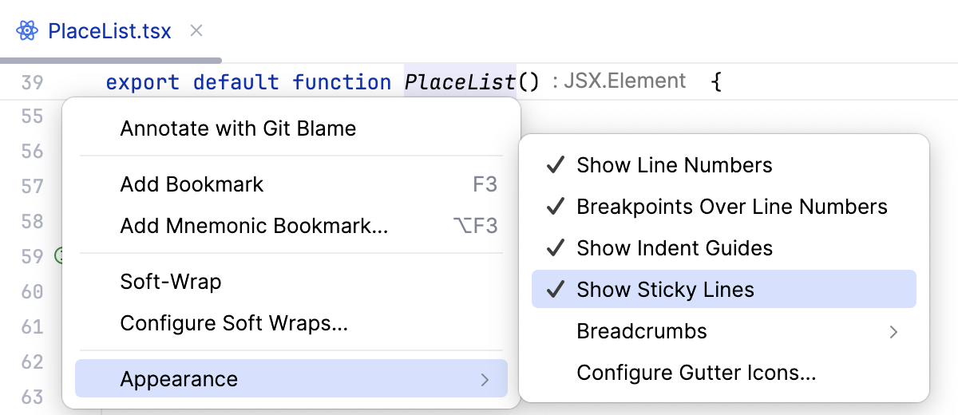958x415 pixels.
Task: Expand the Appearance submenu arrow
Action: [x=485, y=379]
